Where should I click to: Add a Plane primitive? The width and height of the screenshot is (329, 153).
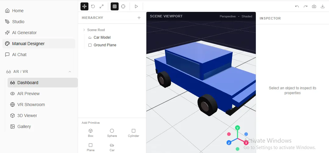[91, 147]
